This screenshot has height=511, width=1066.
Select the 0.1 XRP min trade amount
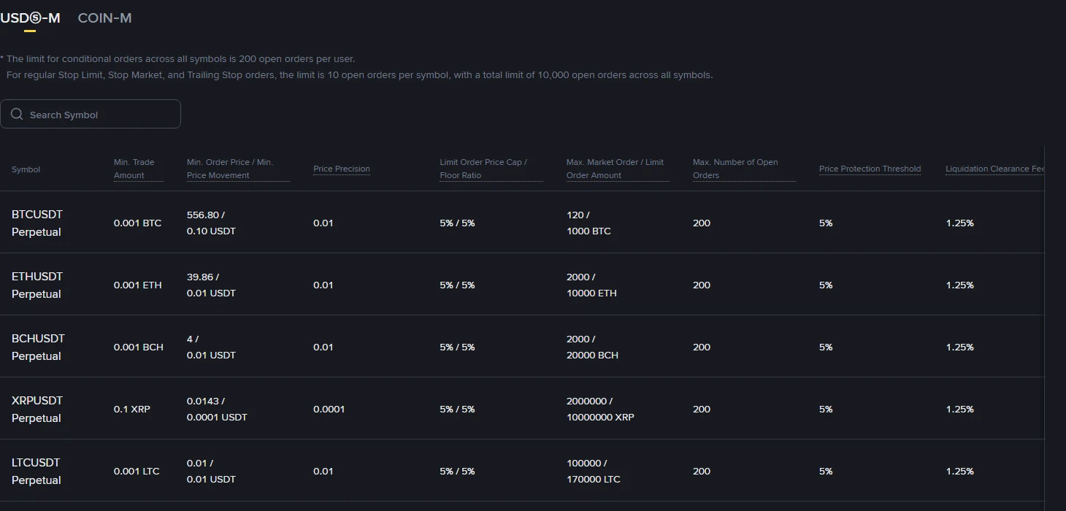pyautogui.click(x=132, y=410)
